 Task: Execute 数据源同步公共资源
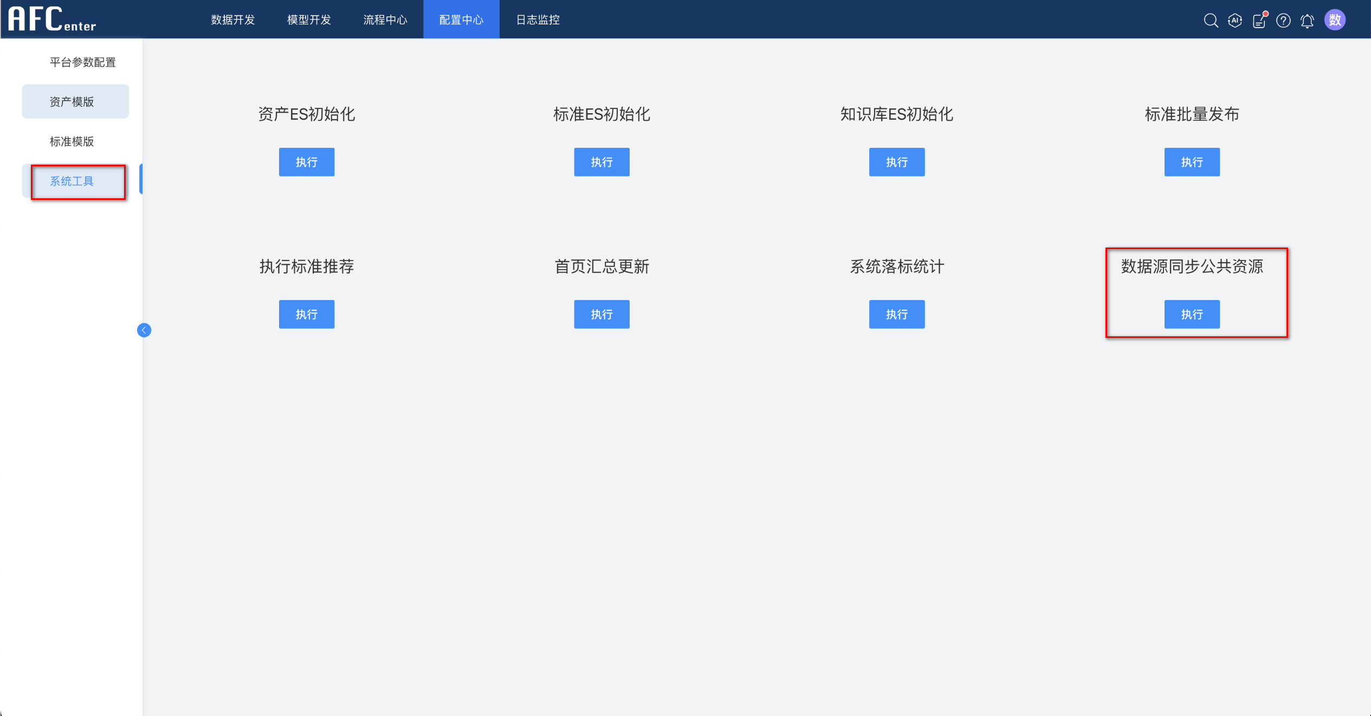[1192, 314]
